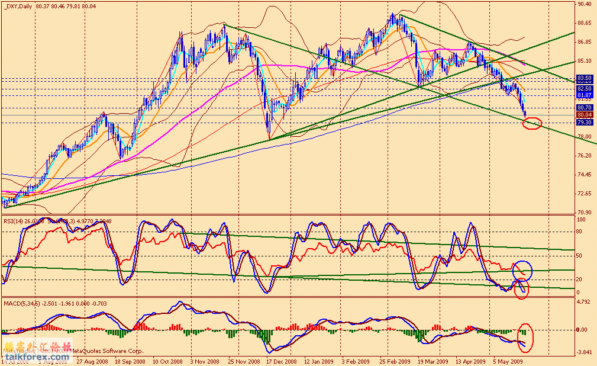Select the MACD scale value 4.792
Viewport: 597px width, 366px height.
(x=585, y=301)
